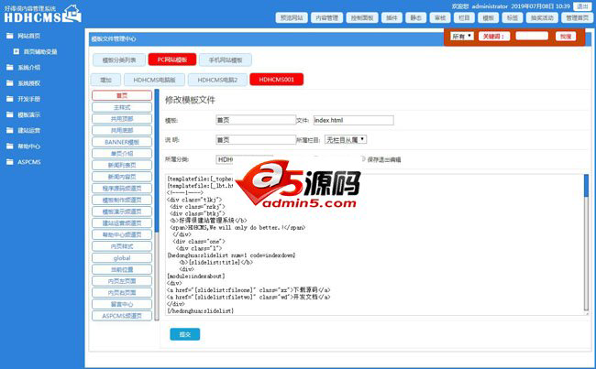596x369 pixels.
Task: Select the global template file button
Action: [x=122, y=258]
